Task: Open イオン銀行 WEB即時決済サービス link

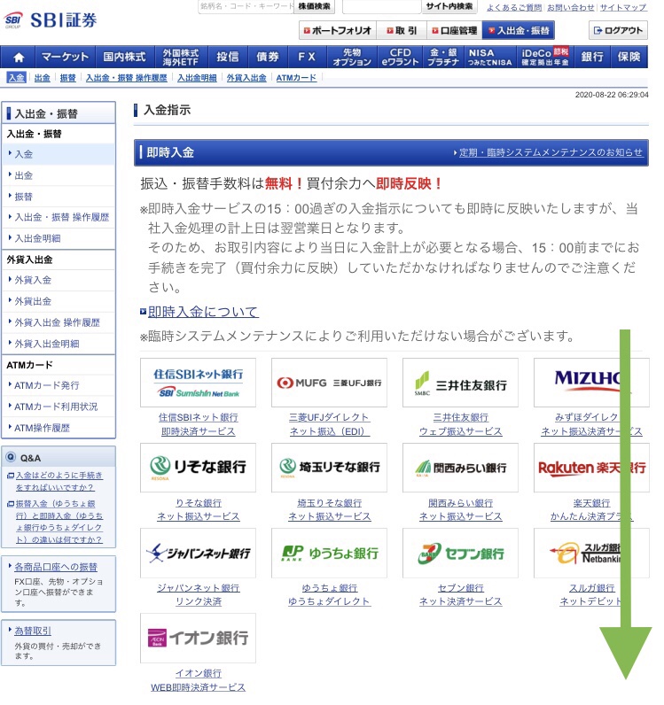Action: (198, 680)
